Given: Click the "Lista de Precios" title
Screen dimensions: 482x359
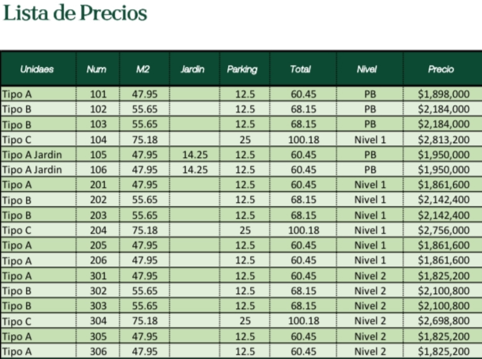Looking at the screenshot, I should point(75,13).
